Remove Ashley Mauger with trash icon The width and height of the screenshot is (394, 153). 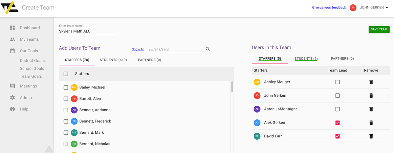pos(371,82)
